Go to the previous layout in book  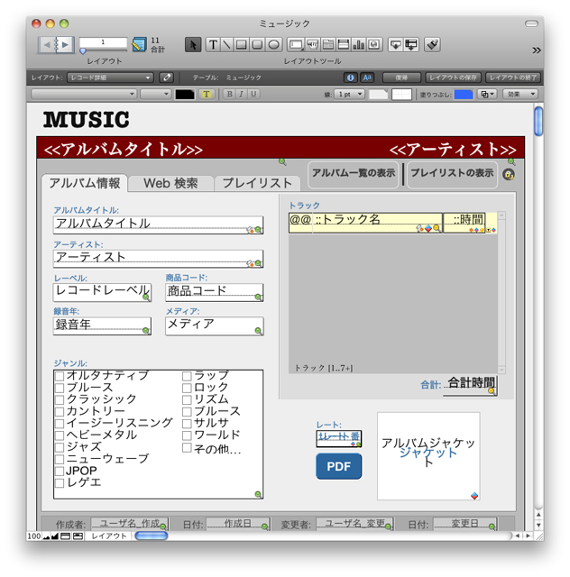pos(47,45)
